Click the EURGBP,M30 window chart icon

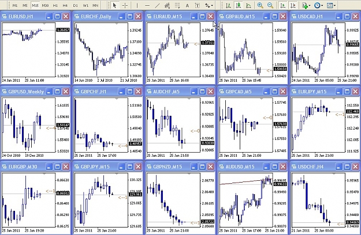(x=5, y=166)
